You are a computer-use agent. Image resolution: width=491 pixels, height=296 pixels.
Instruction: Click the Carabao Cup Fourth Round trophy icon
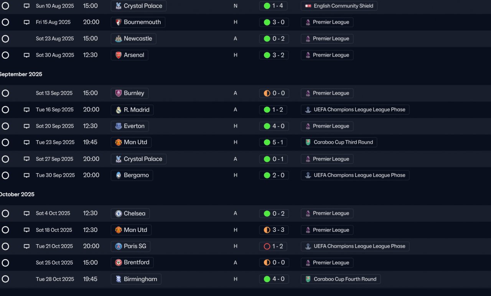coord(308,279)
